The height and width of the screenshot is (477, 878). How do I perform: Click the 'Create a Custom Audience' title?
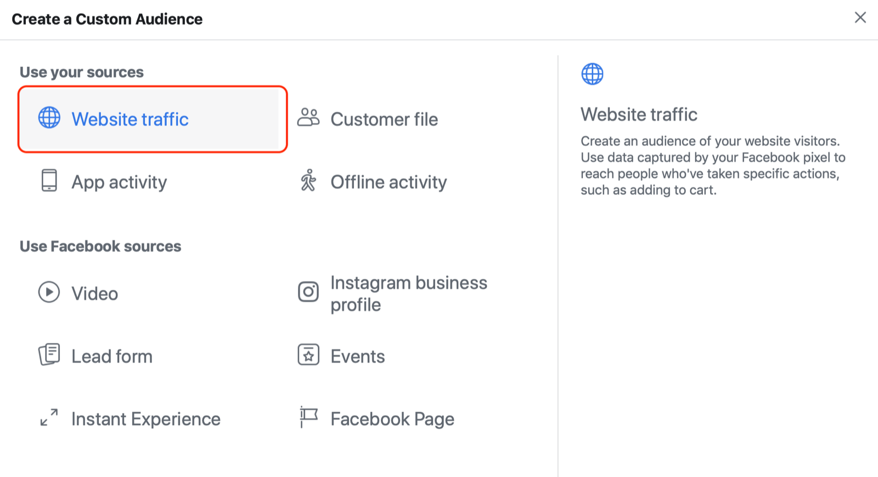[107, 19]
